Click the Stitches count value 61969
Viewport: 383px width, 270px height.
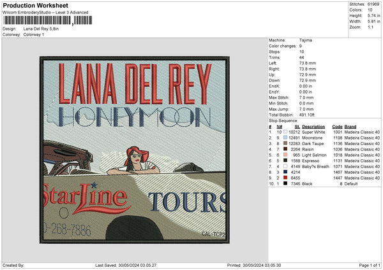click(373, 4)
